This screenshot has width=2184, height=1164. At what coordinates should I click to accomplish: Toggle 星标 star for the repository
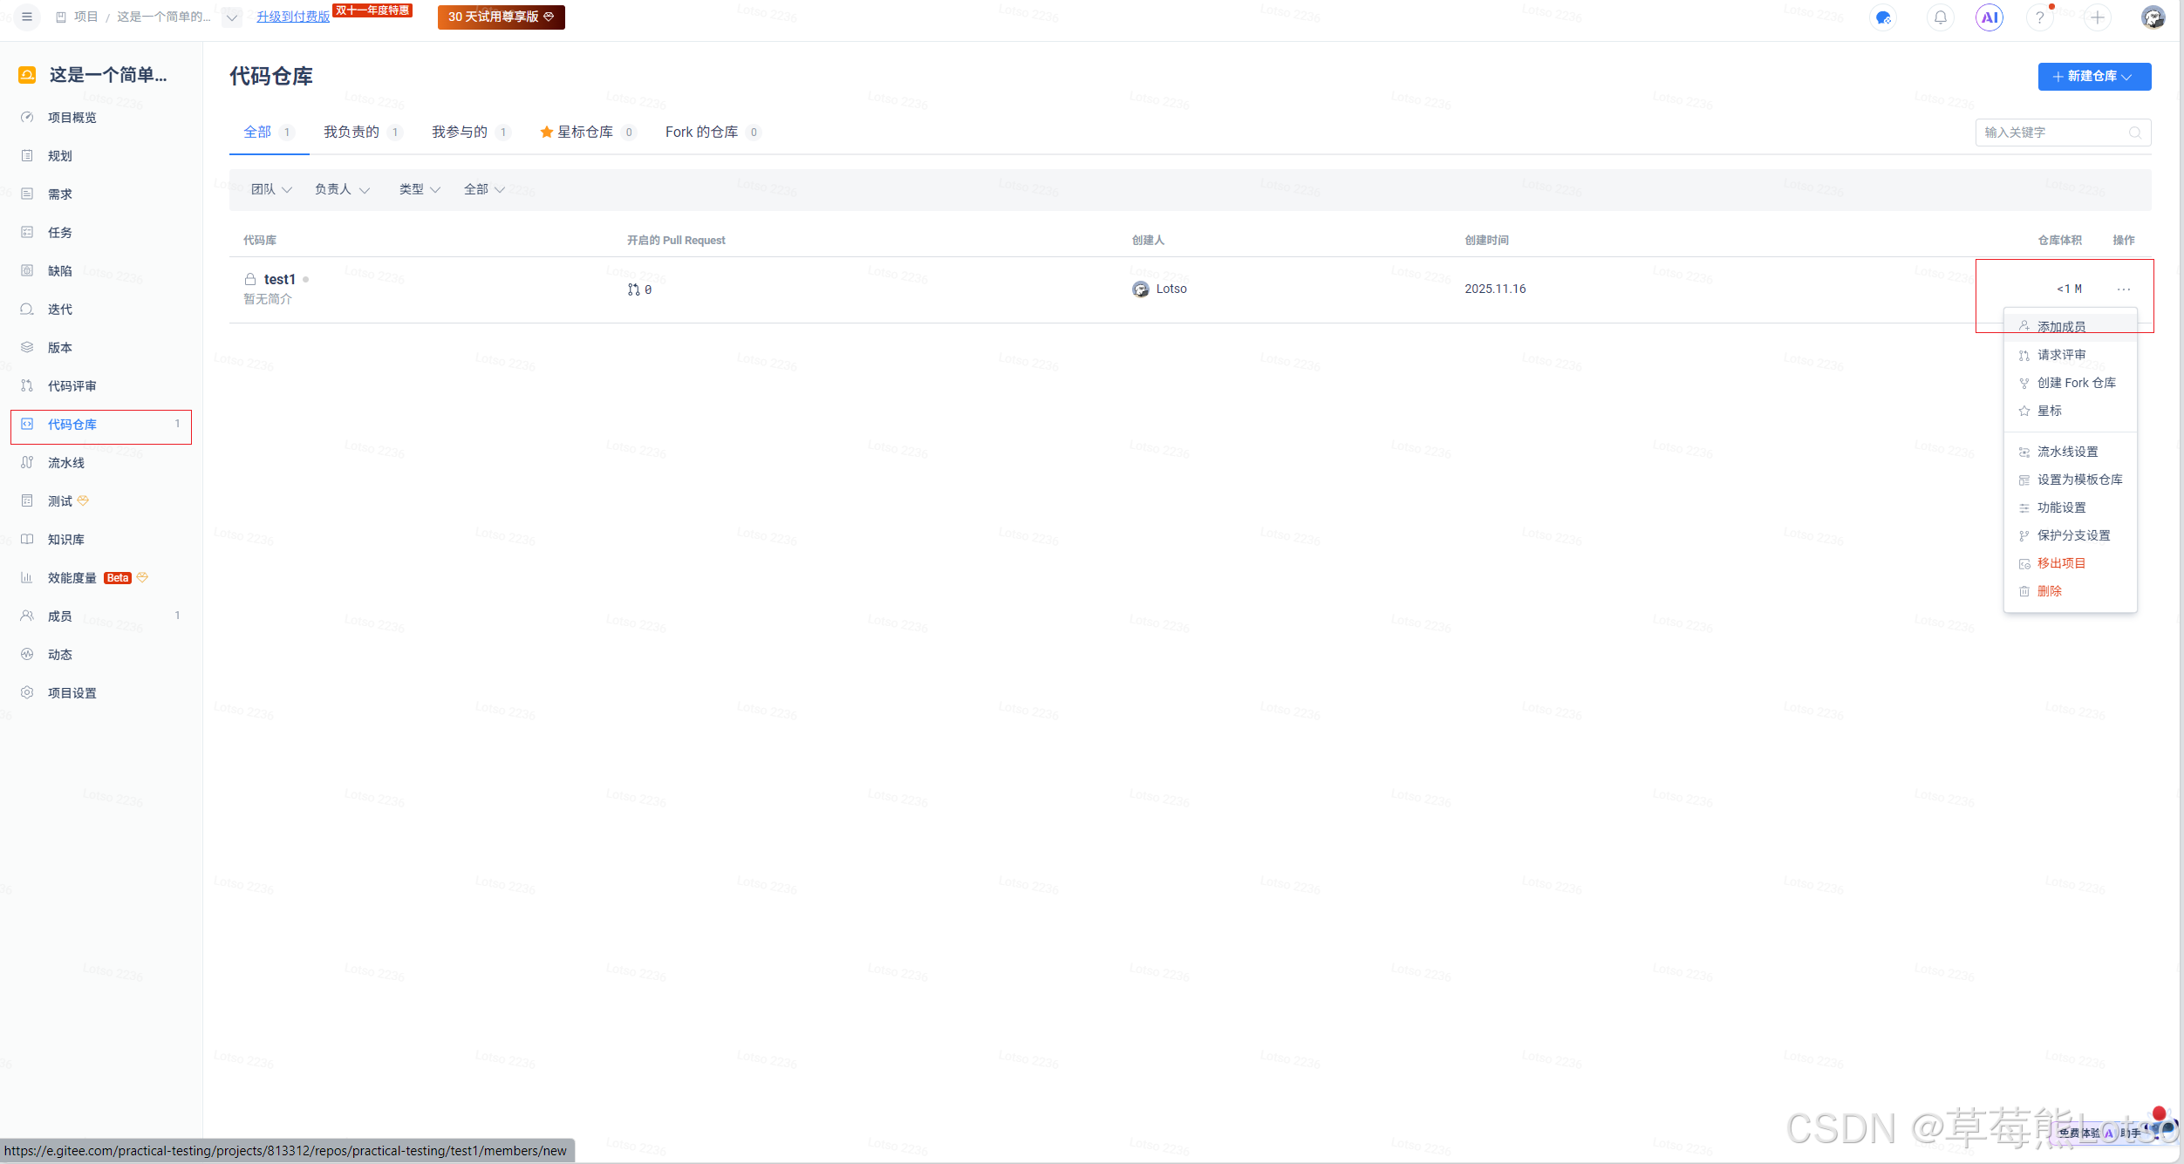pos(2049,411)
